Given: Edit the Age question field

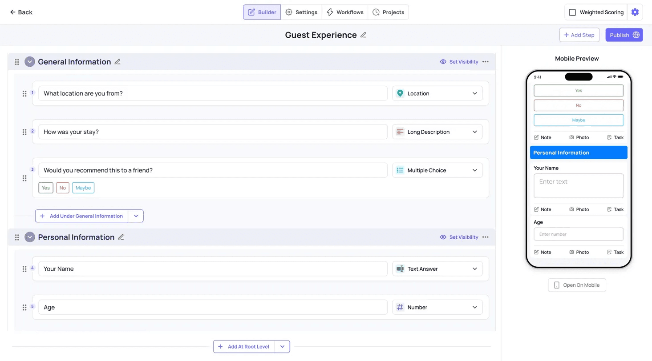Looking at the screenshot, I should point(213,307).
